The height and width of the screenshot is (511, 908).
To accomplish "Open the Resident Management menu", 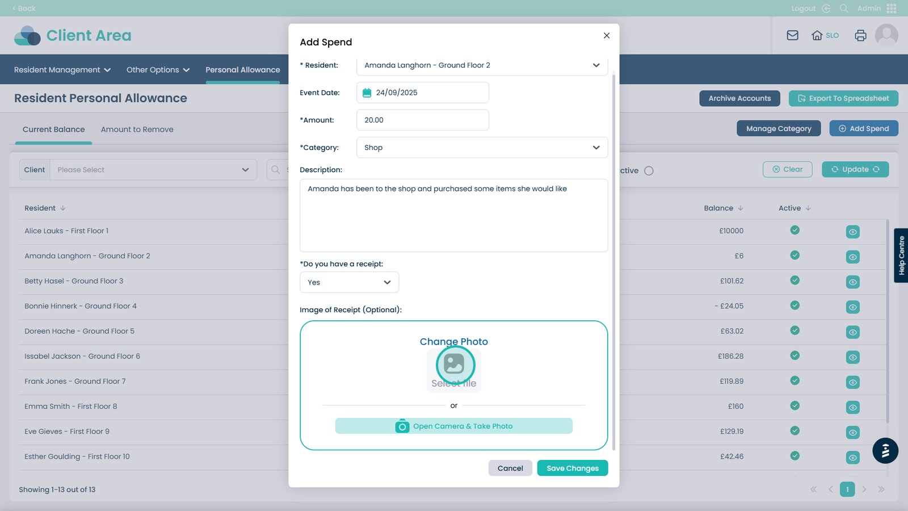I will 62,70.
